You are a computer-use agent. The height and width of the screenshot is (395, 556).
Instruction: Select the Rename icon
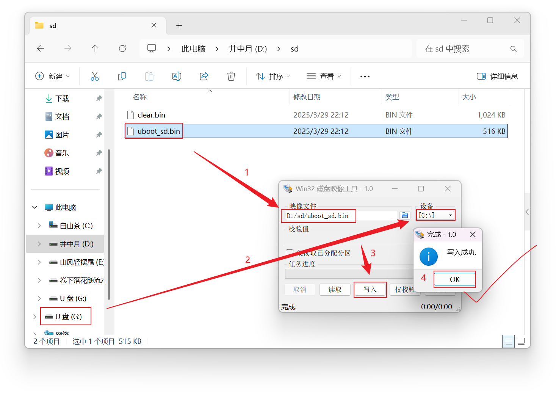(177, 76)
